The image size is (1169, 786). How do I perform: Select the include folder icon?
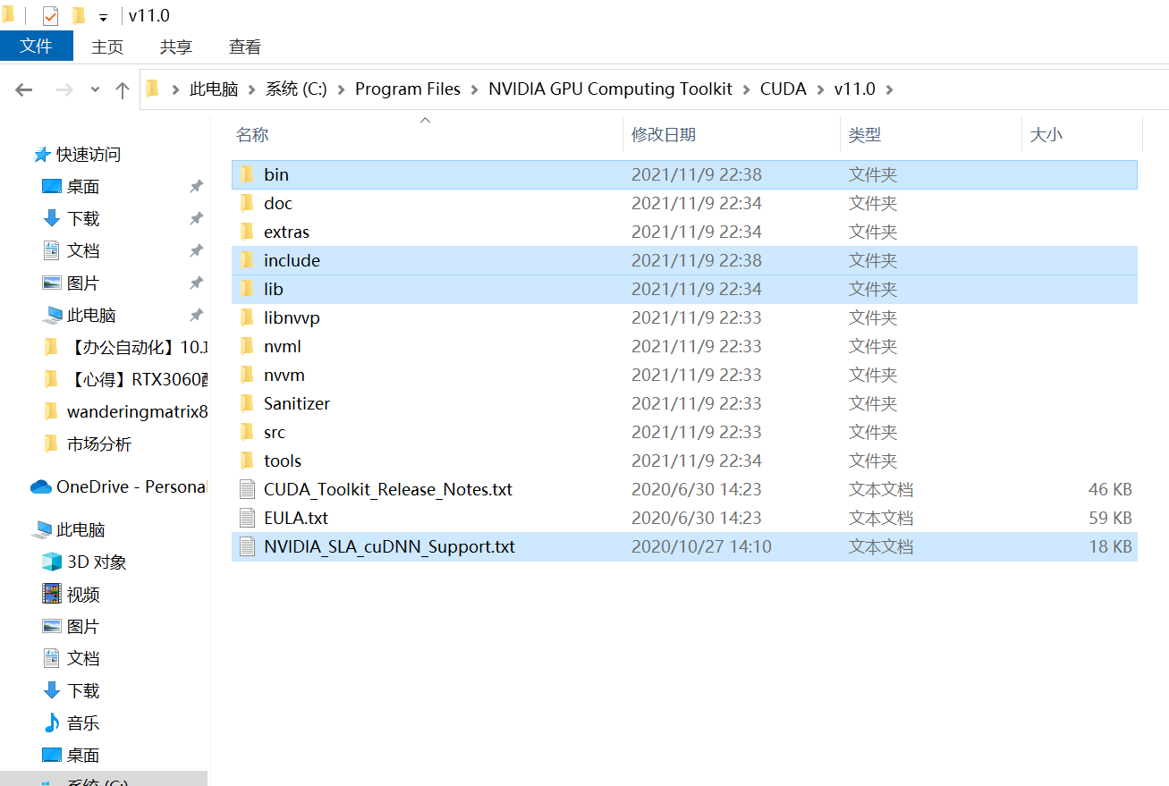pyautogui.click(x=247, y=260)
